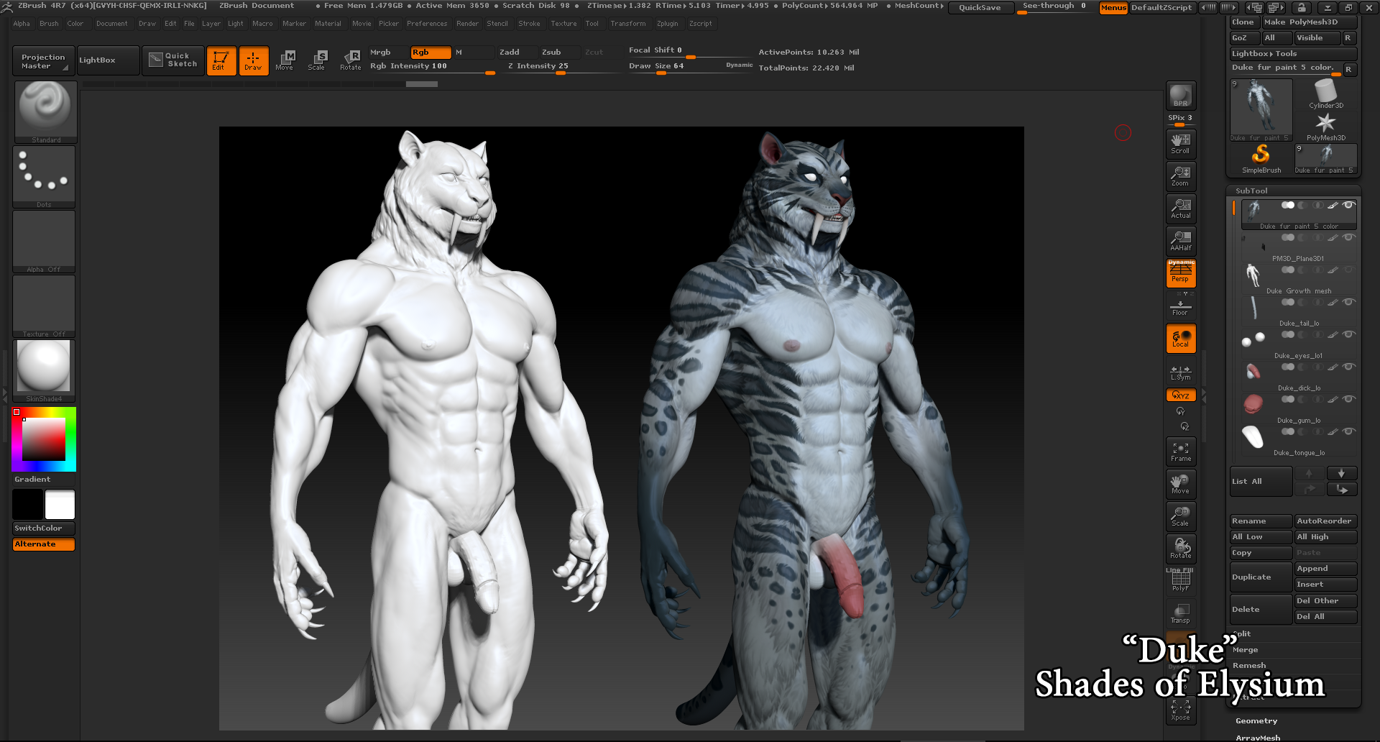The height and width of the screenshot is (742, 1380).
Task: Toggle XYZ rotation mode
Action: (x=1181, y=395)
